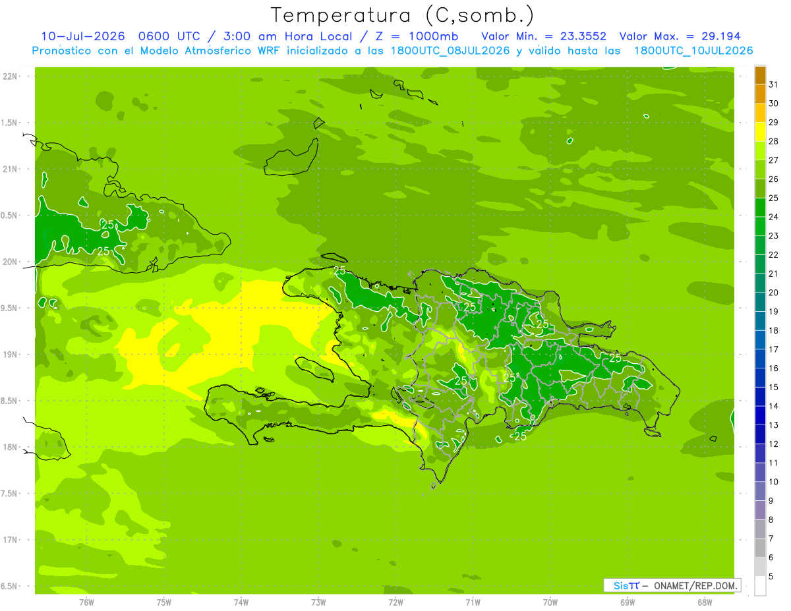Click the 'Valor Min. = 23.3552' text

click(544, 36)
